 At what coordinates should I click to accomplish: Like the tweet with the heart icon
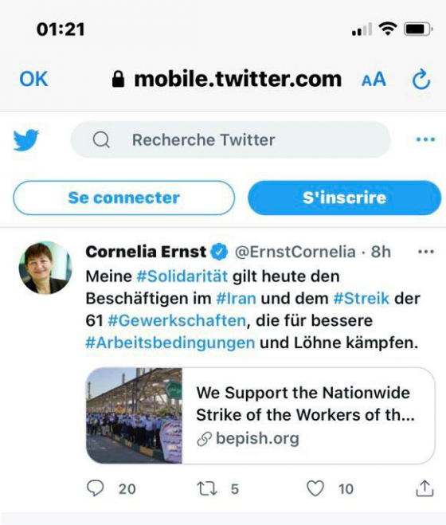tap(315, 488)
